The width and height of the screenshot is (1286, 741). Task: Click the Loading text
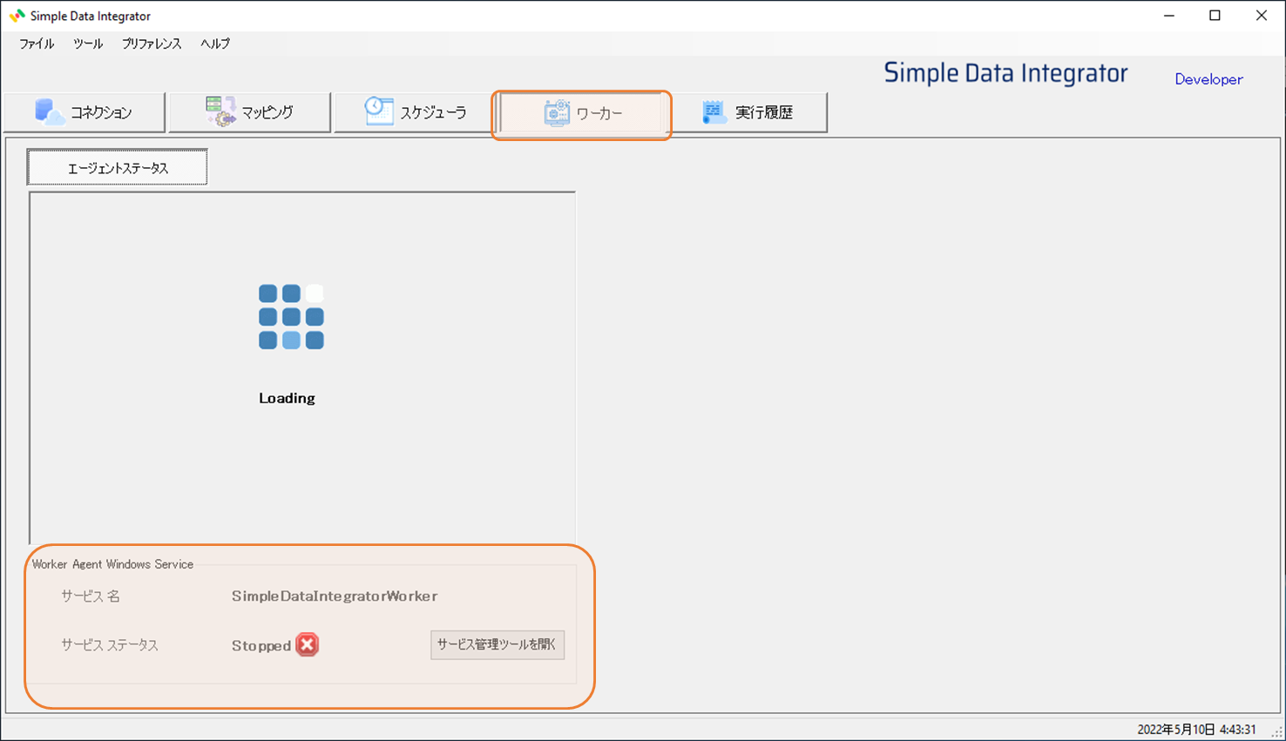287,398
